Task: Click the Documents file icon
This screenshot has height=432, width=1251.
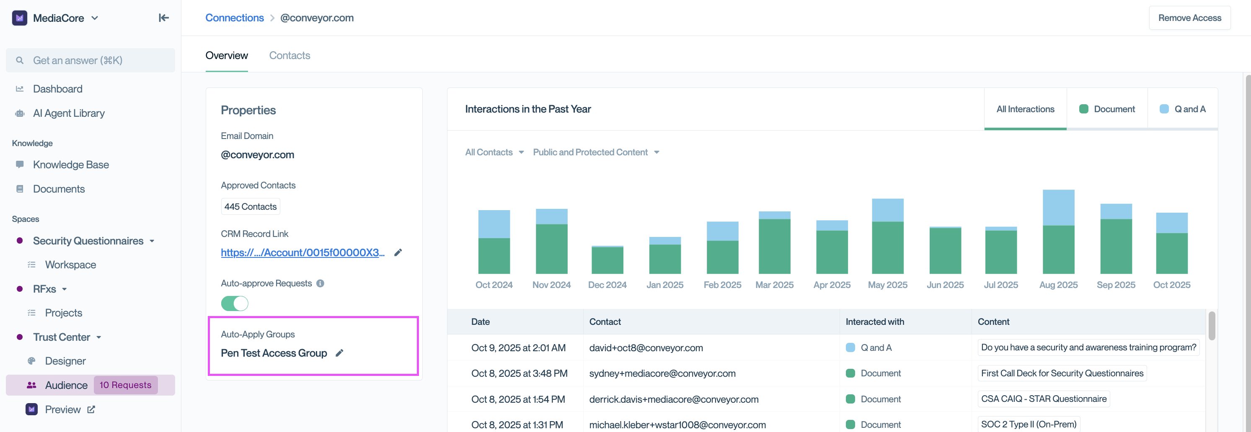Action: click(20, 189)
